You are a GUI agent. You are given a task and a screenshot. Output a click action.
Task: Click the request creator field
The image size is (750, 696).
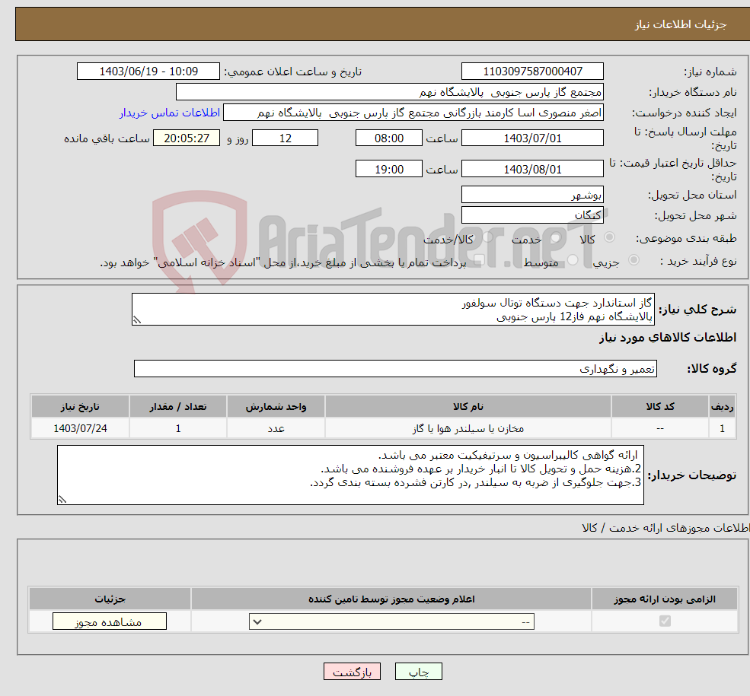coord(413,113)
